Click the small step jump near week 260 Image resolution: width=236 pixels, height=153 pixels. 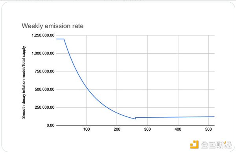pyautogui.click(x=135, y=118)
